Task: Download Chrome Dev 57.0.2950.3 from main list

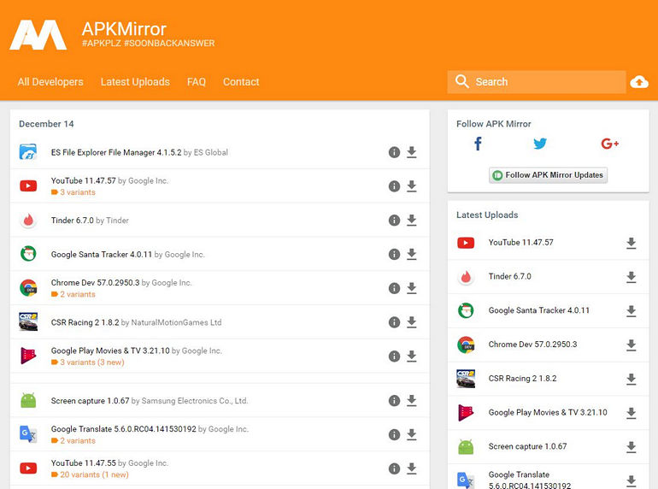Action: [412, 288]
